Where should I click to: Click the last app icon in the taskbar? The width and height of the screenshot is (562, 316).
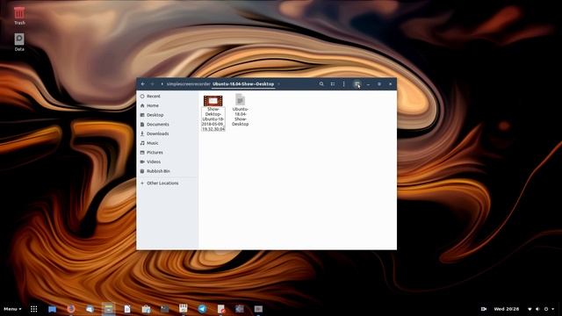(258, 309)
